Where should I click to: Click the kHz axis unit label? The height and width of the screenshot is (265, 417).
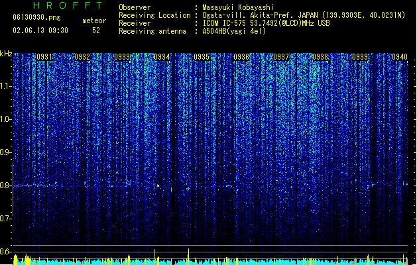6,54
